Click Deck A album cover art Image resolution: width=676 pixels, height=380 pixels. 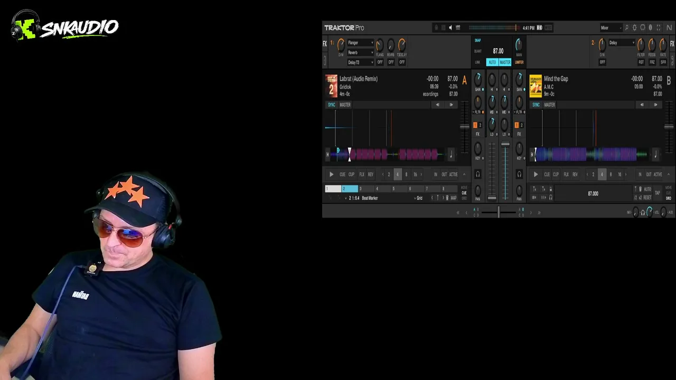(331, 86)
